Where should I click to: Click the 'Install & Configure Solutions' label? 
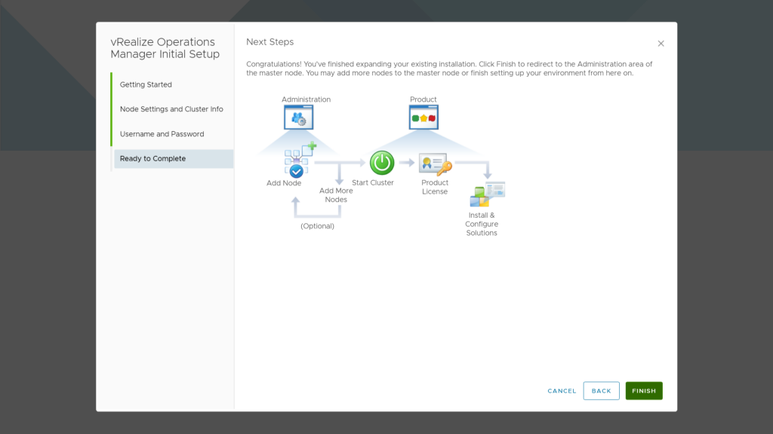pyautogui.click(x=482, y=224)
